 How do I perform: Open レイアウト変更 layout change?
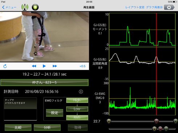(x=135, y=7)
